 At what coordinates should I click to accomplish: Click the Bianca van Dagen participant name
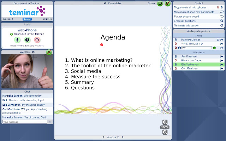click(191, 60)
